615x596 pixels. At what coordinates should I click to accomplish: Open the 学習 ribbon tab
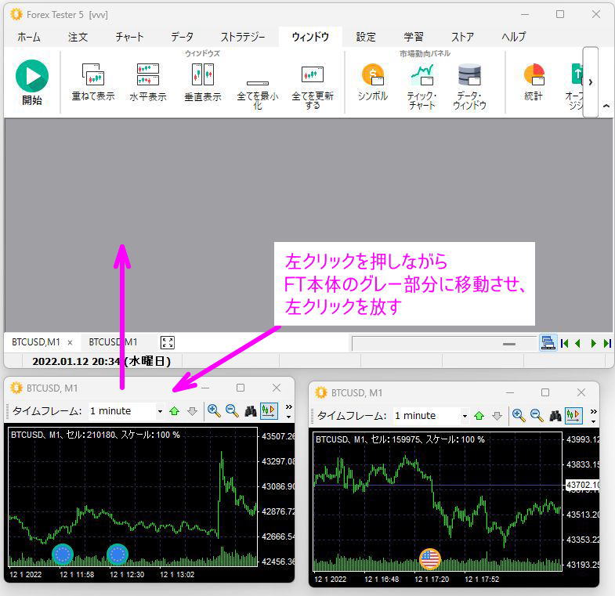click(x=414, y=37)
